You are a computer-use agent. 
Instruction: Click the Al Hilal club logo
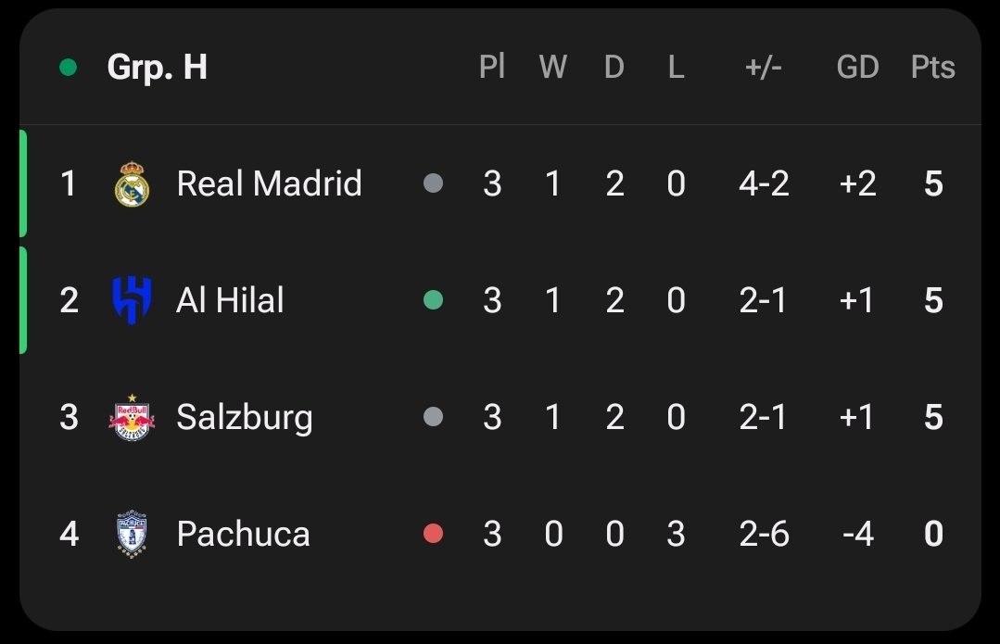coord(132,300)
